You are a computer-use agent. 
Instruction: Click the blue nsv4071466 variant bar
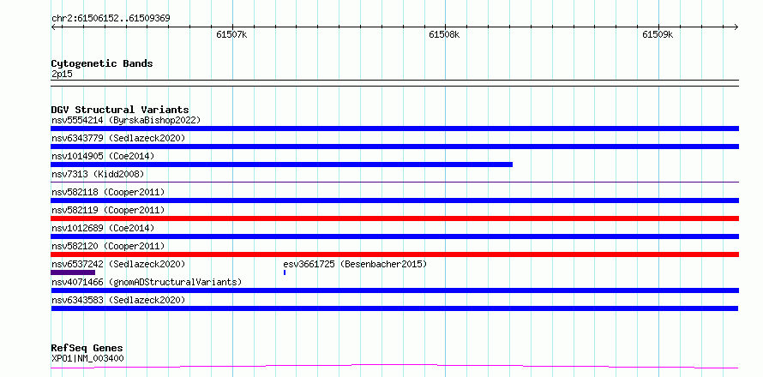click(394, 290)
